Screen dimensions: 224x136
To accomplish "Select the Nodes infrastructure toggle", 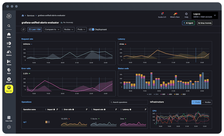I will click(x=207, y=102).
